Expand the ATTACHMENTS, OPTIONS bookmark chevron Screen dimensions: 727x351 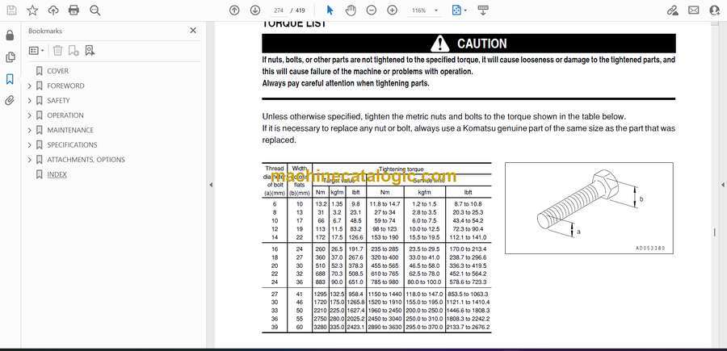pyautogui.click(x=29, y=160)
